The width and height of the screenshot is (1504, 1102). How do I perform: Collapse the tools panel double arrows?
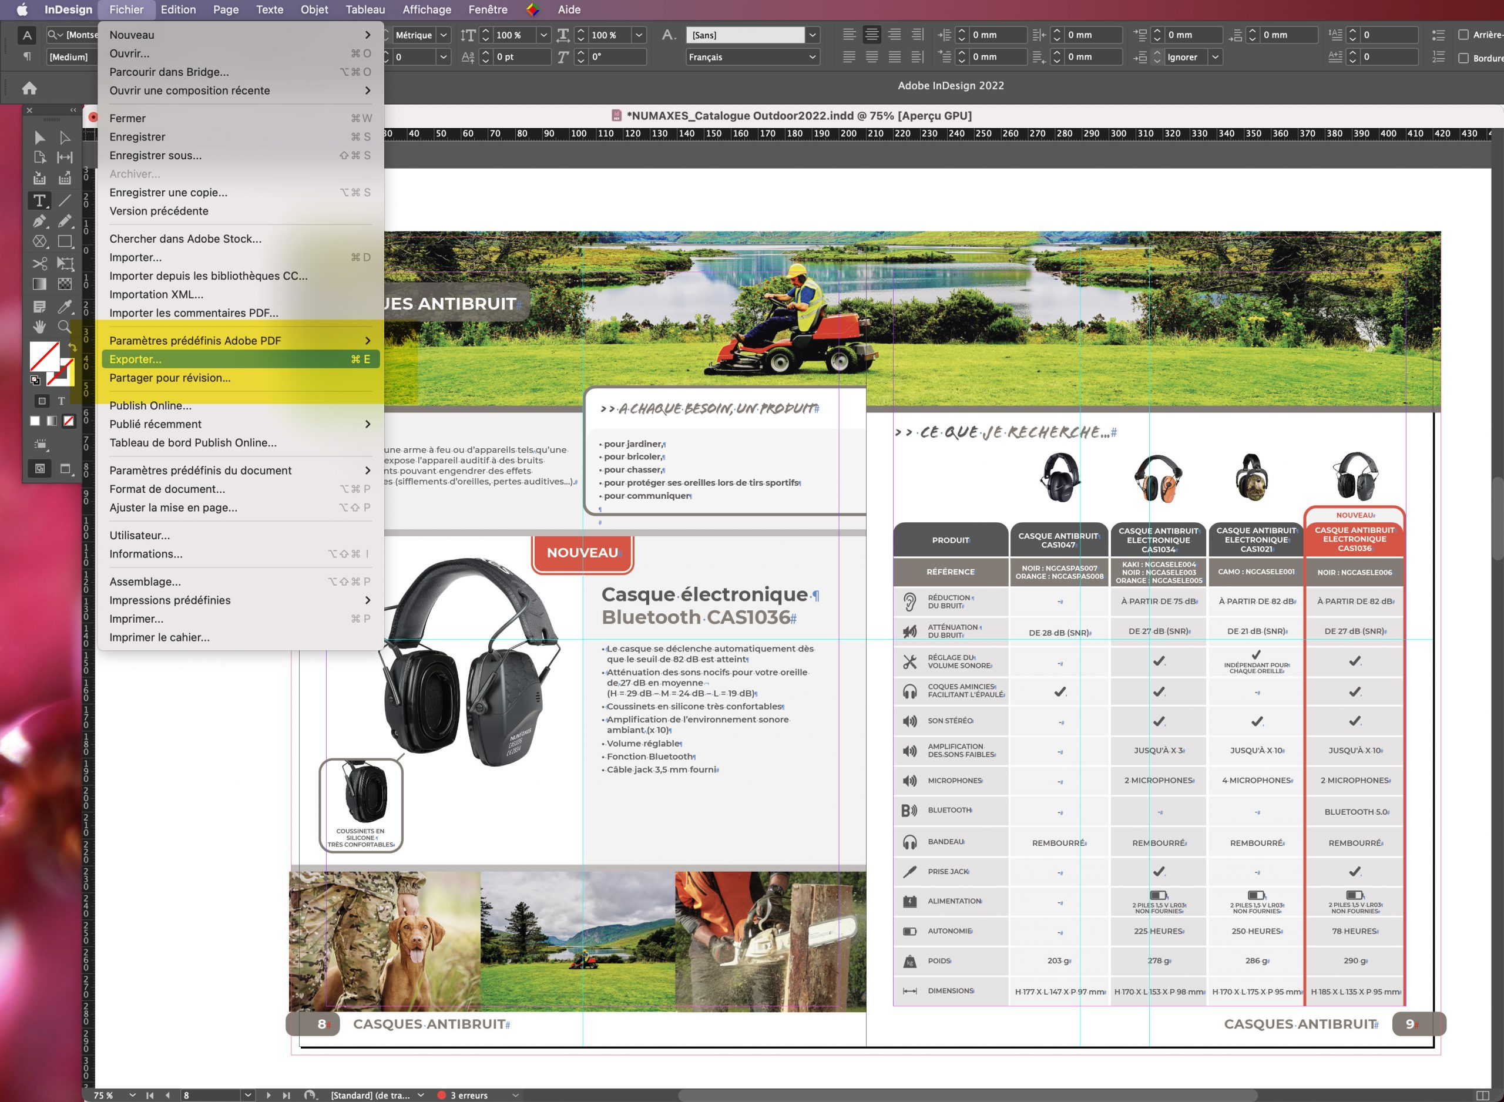(x=73, y=110)
